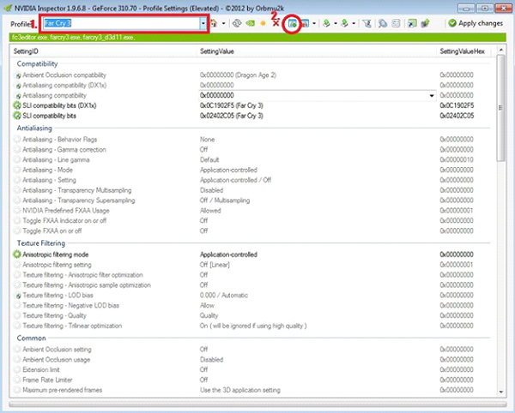The image size is (515, 413).
Task: Select the Toggle FXAA on or off row
Action: click(x=253, y=230)
